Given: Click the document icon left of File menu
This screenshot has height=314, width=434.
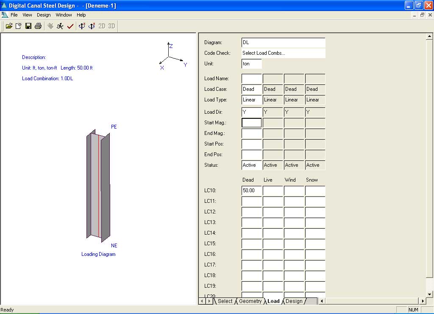Looking at the screenshot, I should 4,15.
